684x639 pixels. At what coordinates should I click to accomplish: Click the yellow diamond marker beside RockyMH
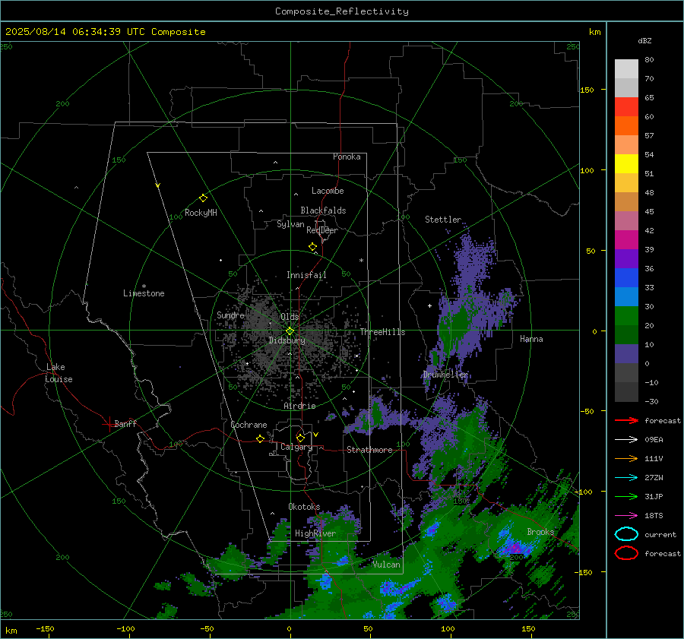[x=203, y=198]
